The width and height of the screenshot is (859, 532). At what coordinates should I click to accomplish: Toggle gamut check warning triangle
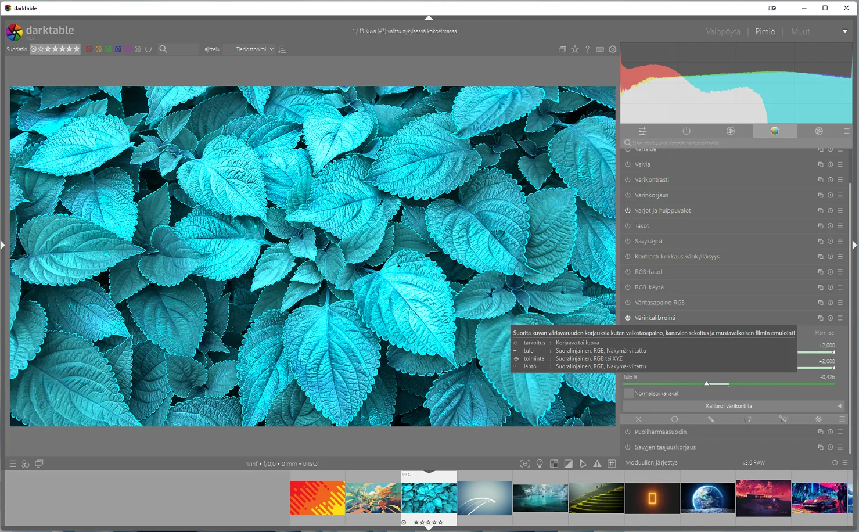click(597, 463)
